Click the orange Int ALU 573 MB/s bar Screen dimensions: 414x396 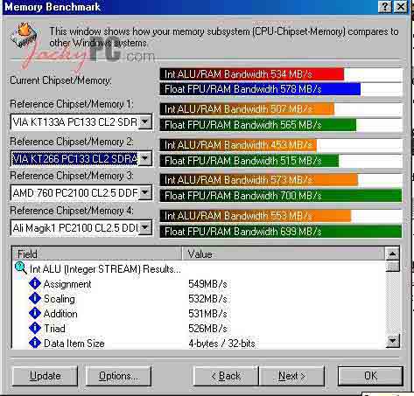point(259,180)
